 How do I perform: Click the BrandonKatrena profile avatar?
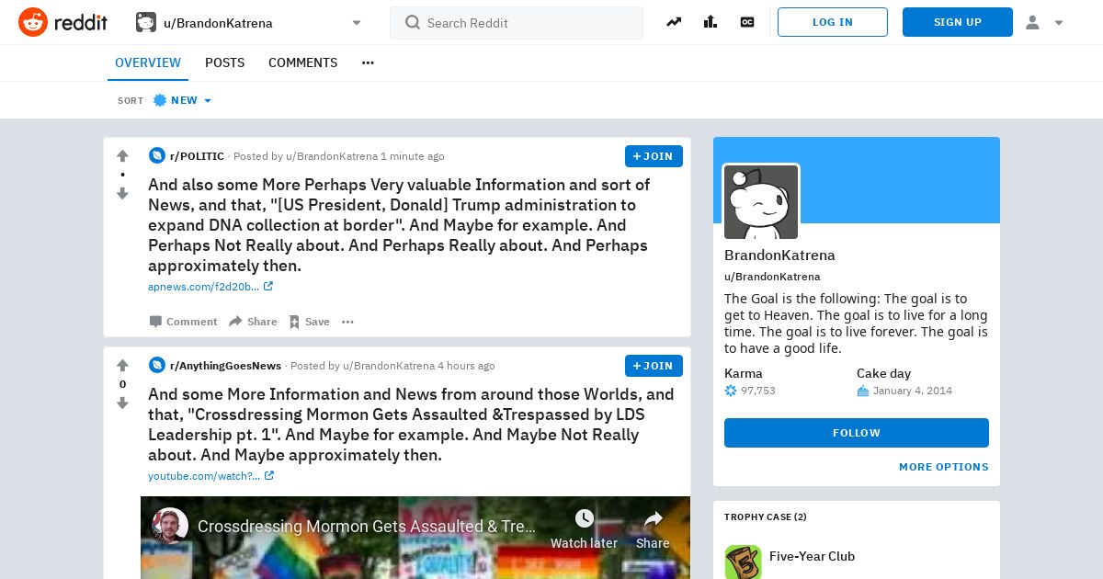tap(761, 201)
